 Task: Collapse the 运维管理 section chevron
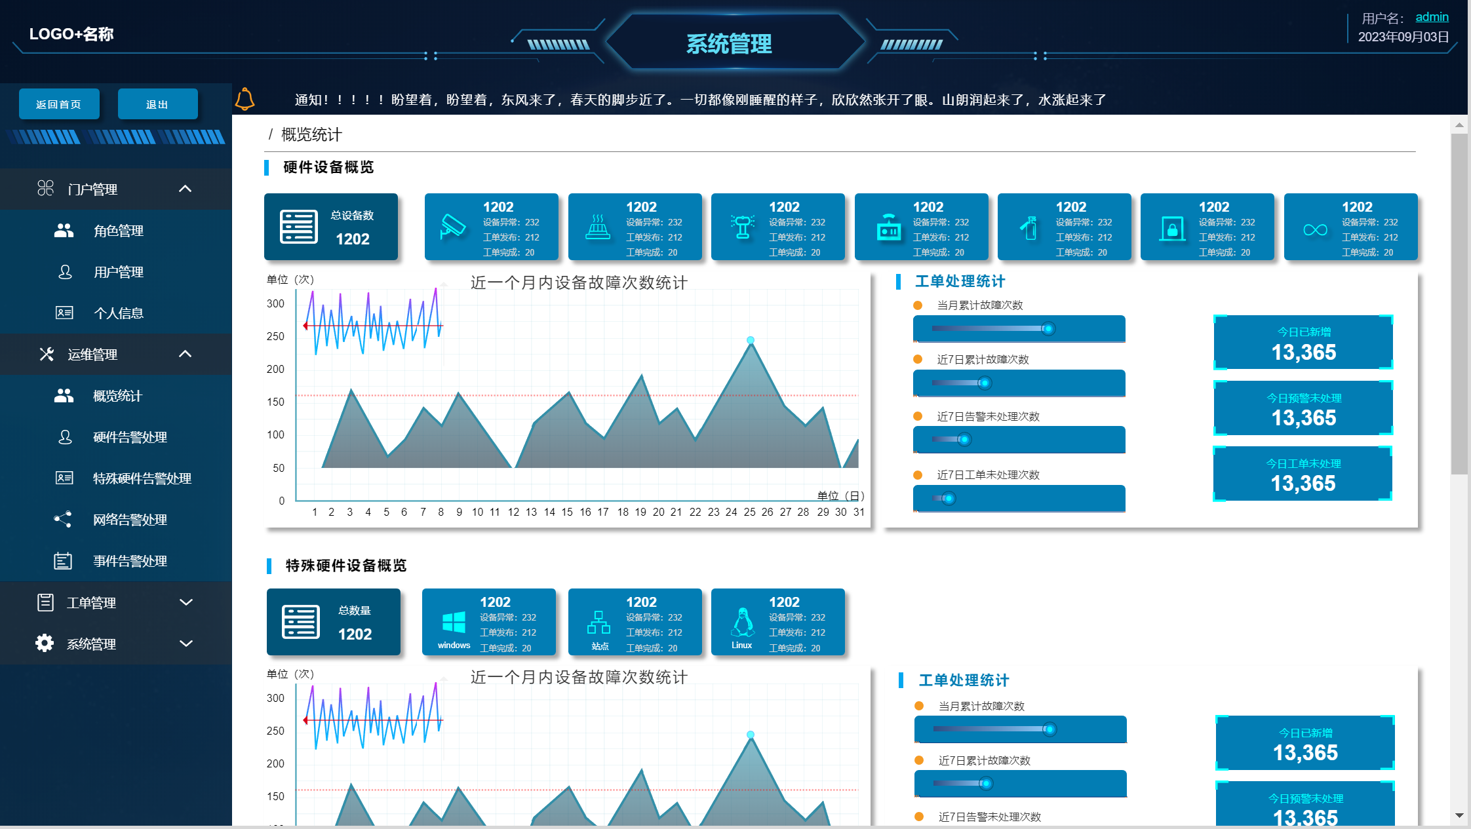click(186, 354)
